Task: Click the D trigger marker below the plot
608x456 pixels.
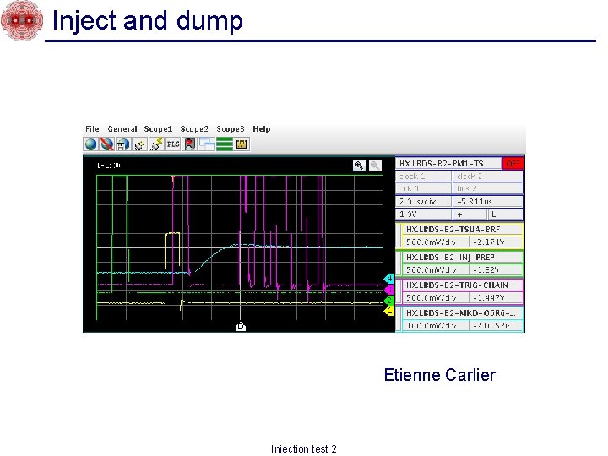Action: [241, 327]
